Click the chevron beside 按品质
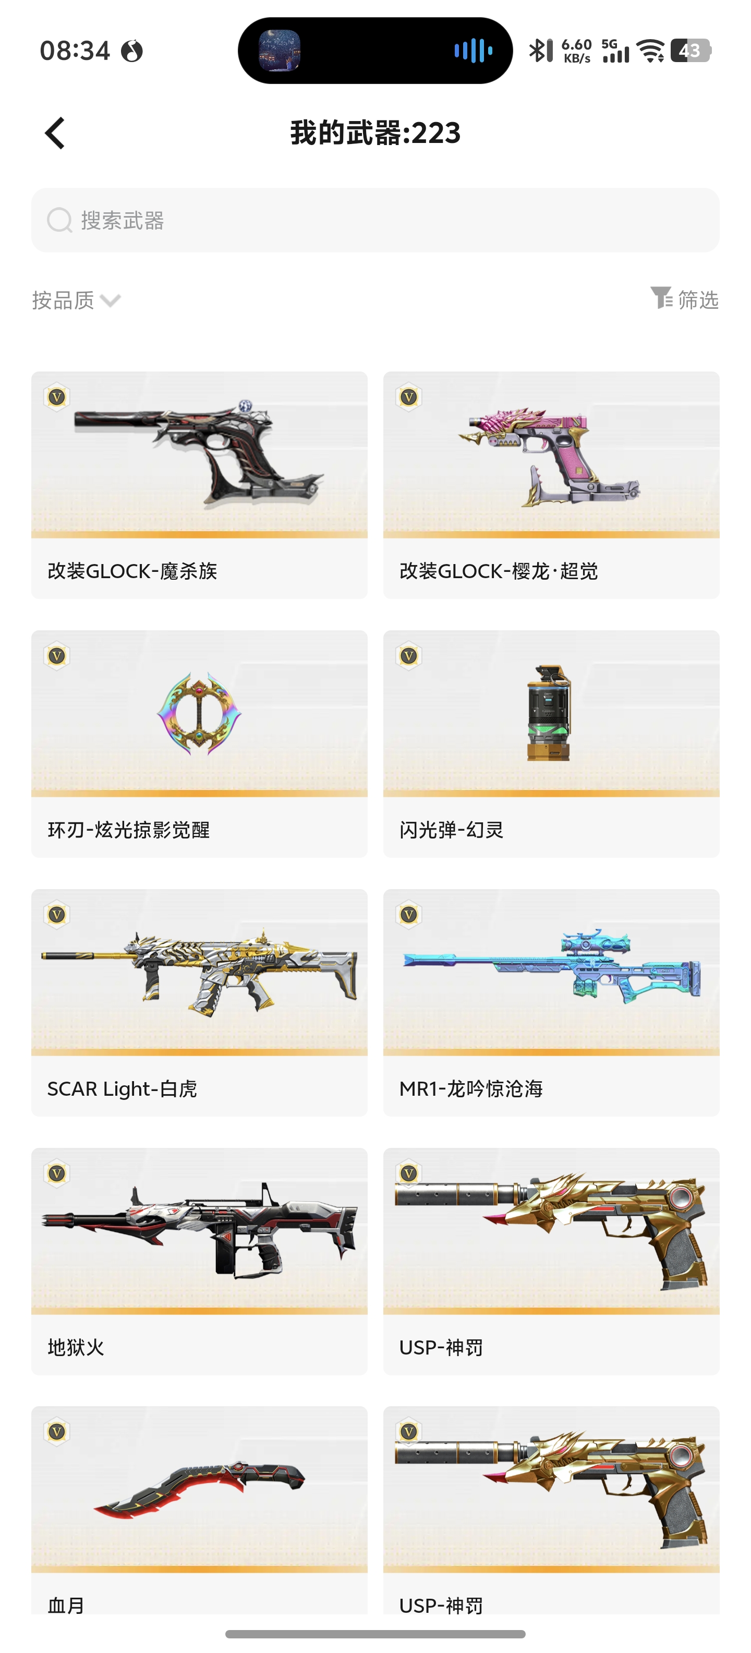This screenshot has height=1653, width=751. [x=111, y=301]
